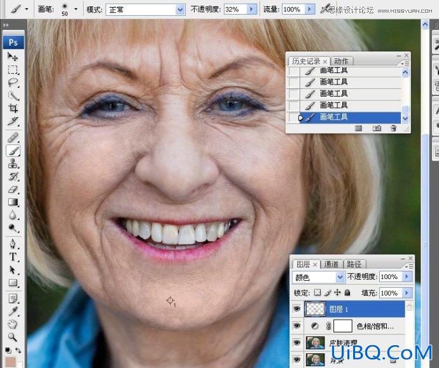
Task: Collapse the toolbox with double arrows
Action: (6, 25)
